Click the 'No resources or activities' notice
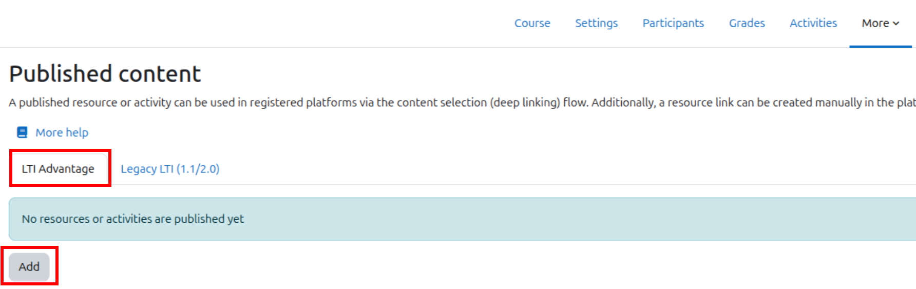This screenshot has height=289, width=916. point(462,219)
